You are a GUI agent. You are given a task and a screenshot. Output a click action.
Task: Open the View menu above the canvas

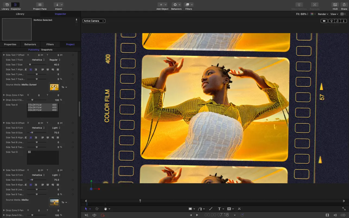coord(334,14)
